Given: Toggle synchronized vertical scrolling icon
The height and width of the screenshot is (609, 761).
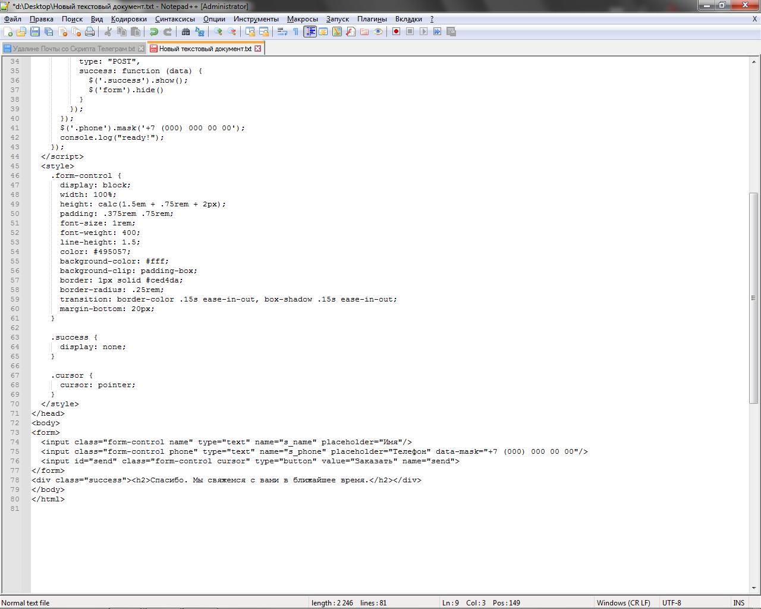Looking at the screenshot, I should [250, 32].
